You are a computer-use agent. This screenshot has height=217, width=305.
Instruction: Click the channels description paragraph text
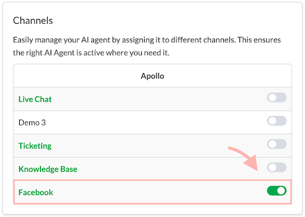[x=147, y=46]
